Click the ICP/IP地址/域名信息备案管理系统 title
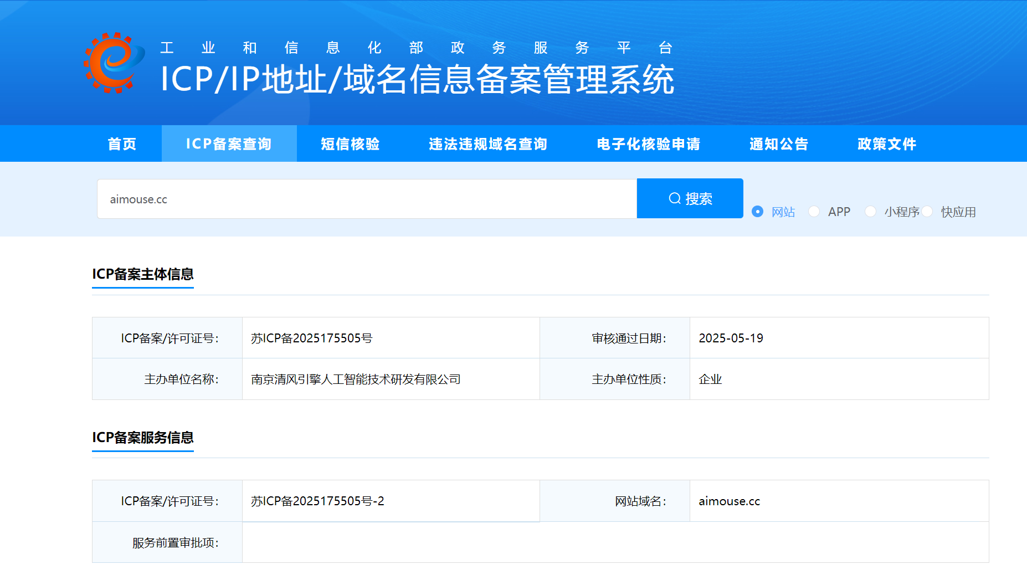1027x585 pixels. 417,79
